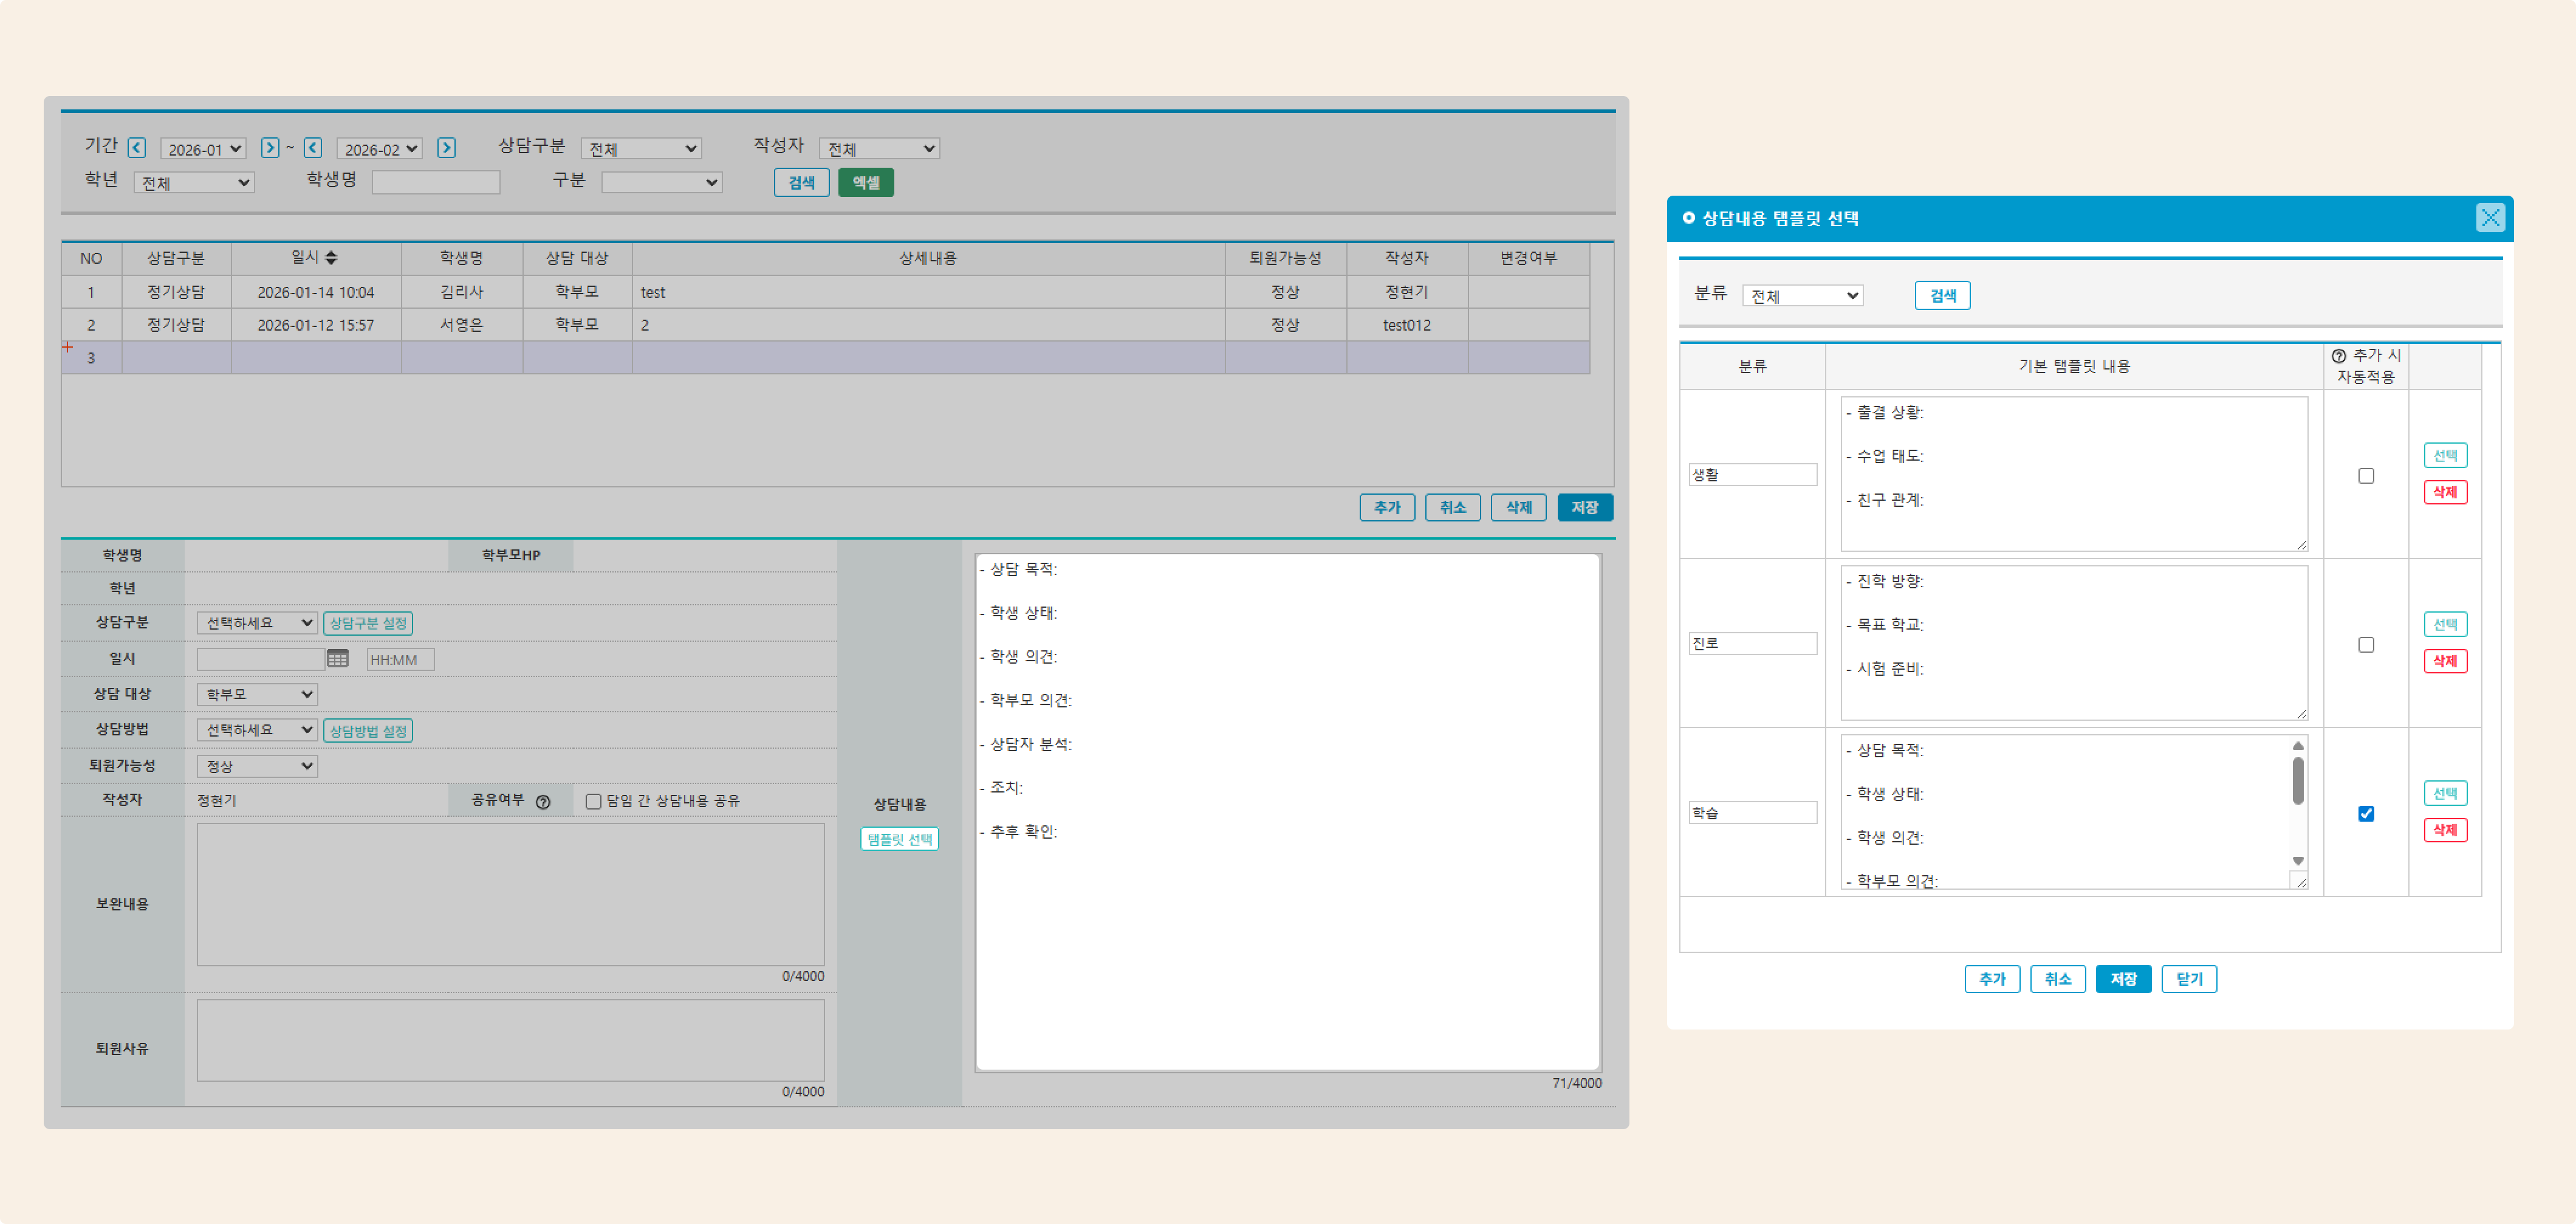Check auto-apply box for 생활 template
The width and height of the screenshot is (2576, 1224).
pos(2365,476)
